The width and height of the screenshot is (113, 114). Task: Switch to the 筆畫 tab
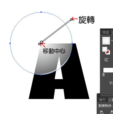(x=106, y=32)
